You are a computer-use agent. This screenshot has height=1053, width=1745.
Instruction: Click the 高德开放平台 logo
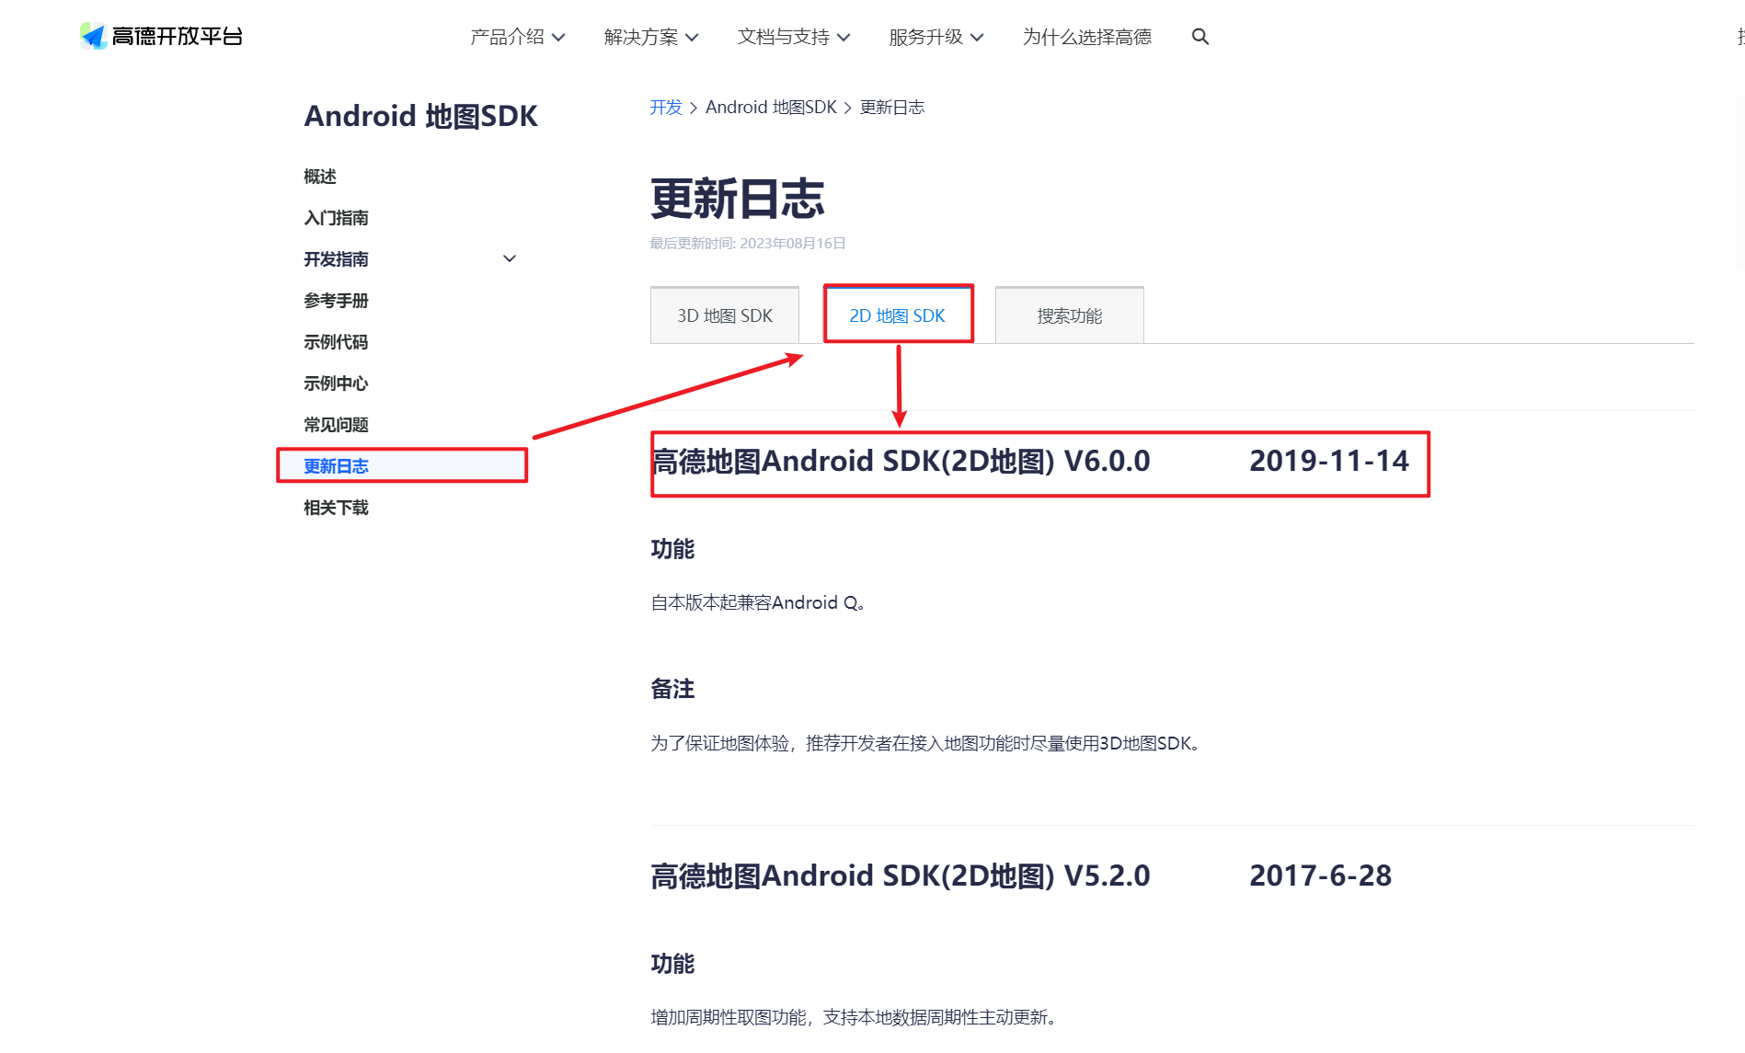coord(161,36)
